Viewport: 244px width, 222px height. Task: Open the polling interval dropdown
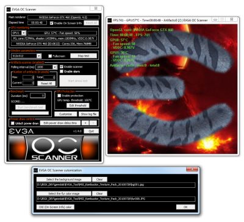click(x=55, y=67)
